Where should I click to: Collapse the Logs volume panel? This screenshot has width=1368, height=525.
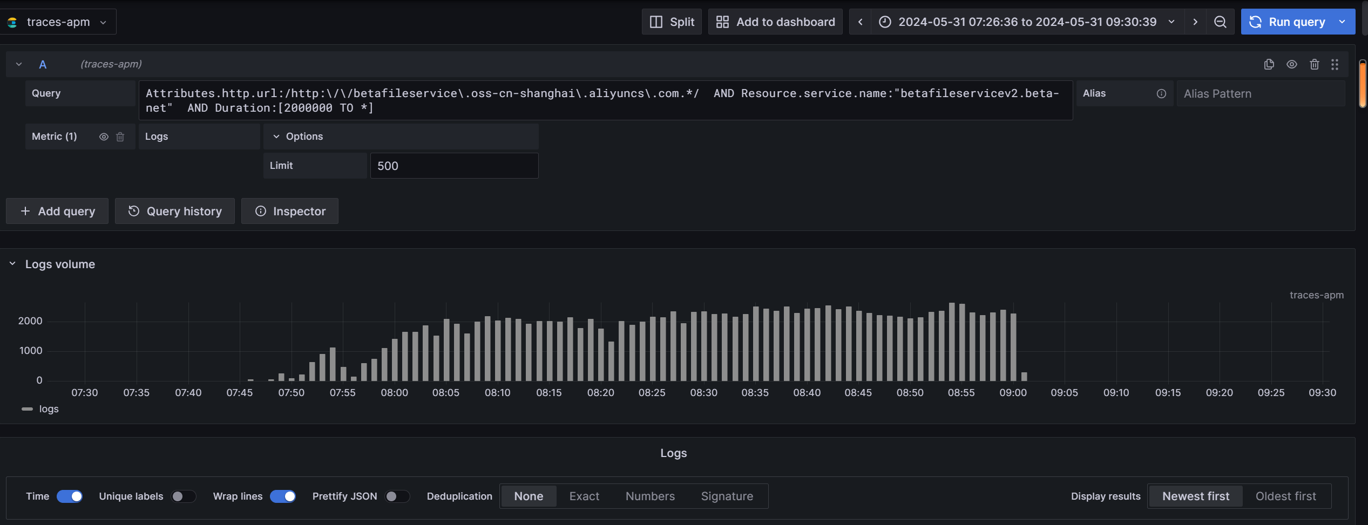12,264
